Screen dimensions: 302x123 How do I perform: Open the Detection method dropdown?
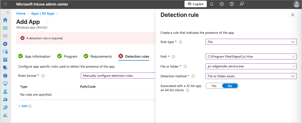251,76
